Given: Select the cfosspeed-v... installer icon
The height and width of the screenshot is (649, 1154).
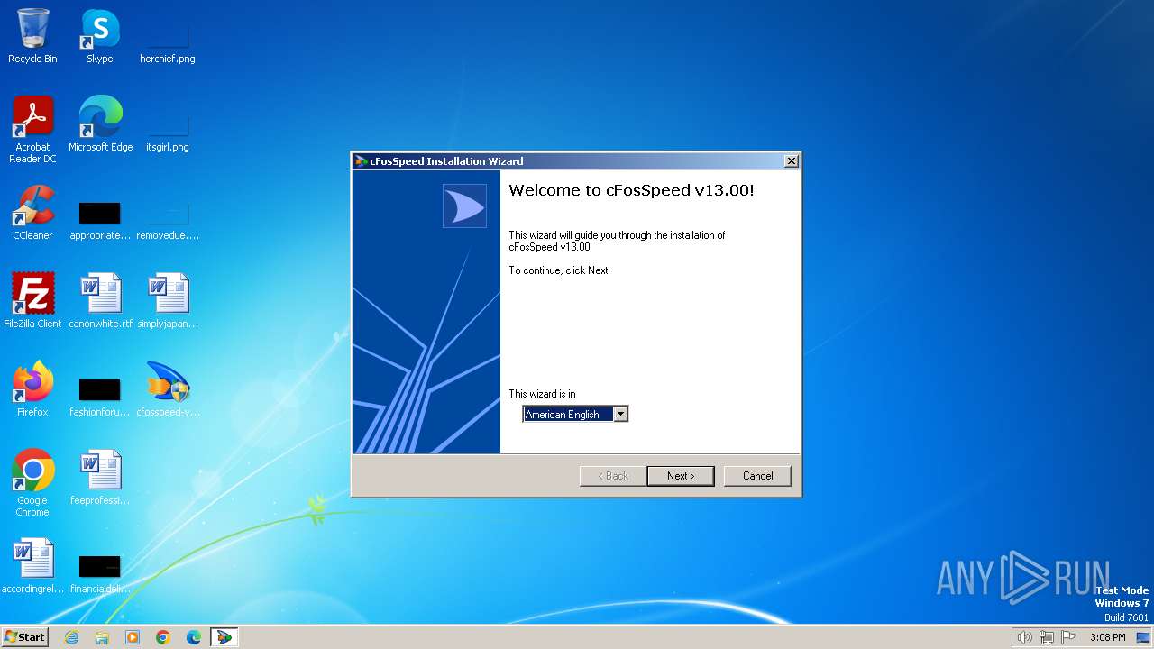Looking at the screenshot, I should (x=168, y=389).
